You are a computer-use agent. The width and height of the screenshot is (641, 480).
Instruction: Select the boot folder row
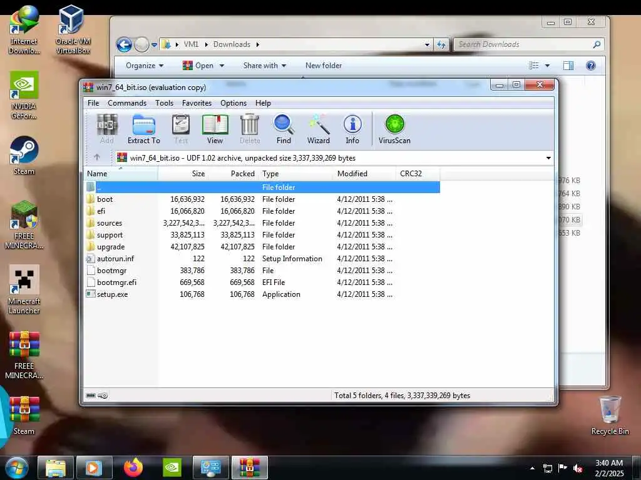[x=262, y=199]
